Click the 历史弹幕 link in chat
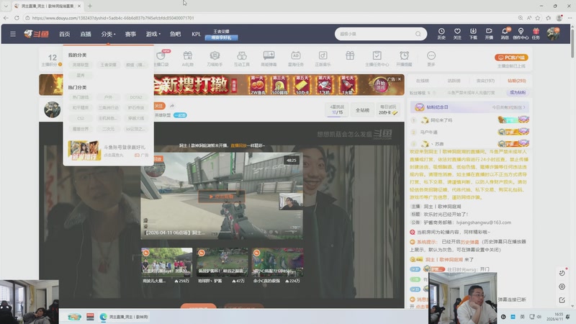The width and height of the screenshot is (576, 324). pos(469,242)
